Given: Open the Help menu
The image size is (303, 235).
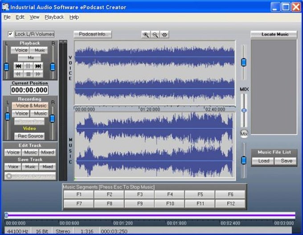Looking at the screenshot, I should click(74, 17).
